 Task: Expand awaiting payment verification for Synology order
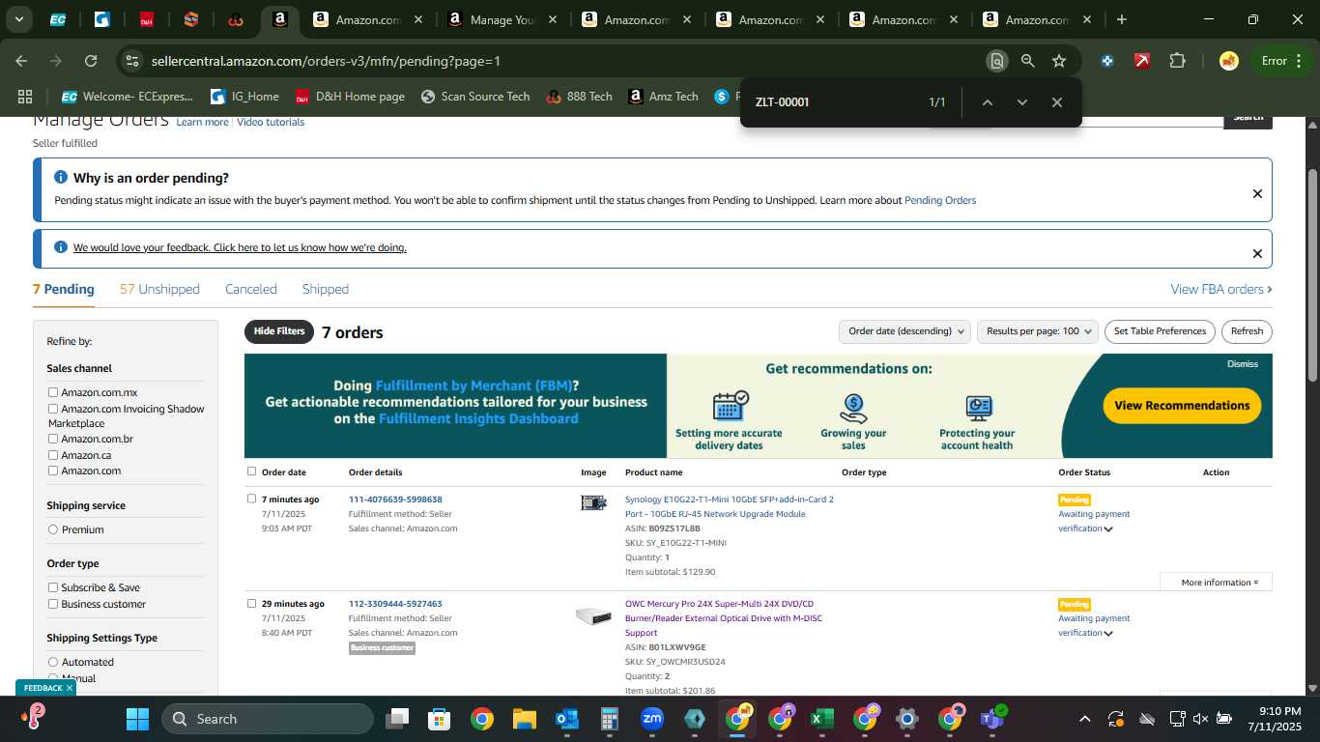click(1108, 529)
